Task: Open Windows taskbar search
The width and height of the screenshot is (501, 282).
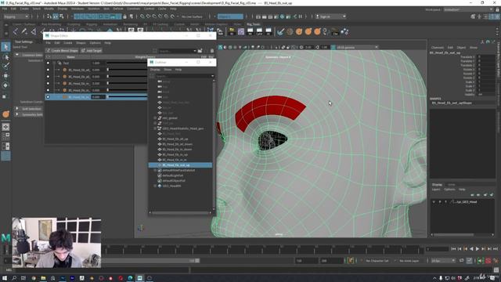Action: click(x=14, y=278)
